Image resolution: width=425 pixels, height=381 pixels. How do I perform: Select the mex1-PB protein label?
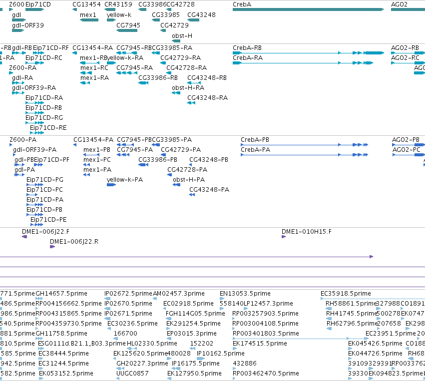tap(97, 150)
